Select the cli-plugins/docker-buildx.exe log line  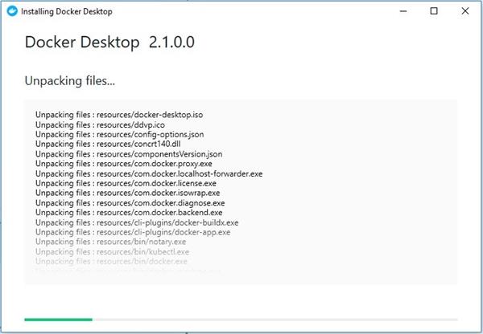(x=137, y=222)
